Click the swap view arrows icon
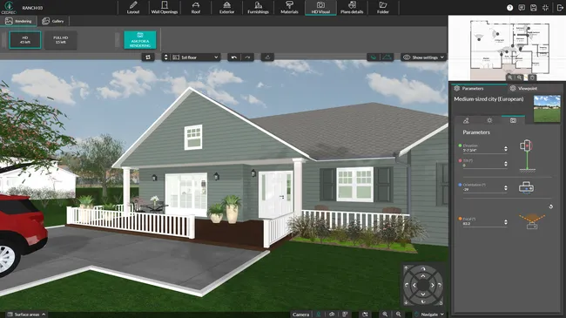Screen dimensions: 566x318 148,58
